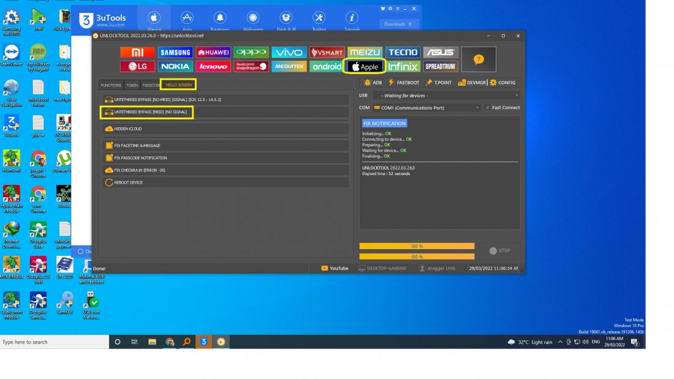Viewport: 674px width, 379px height.
Task: Open the Toolbox in 3uTools
Action: (x=319, y=20)
